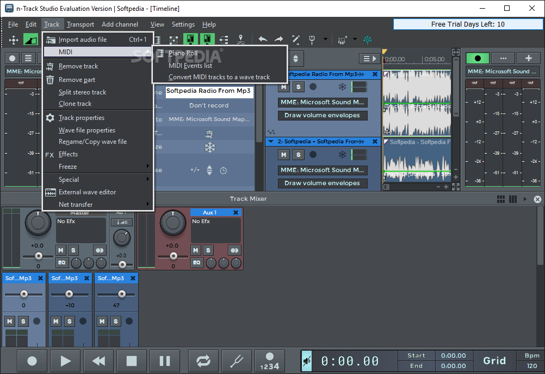Mute track 1 Softpedia Radio

tap(284, 87)
